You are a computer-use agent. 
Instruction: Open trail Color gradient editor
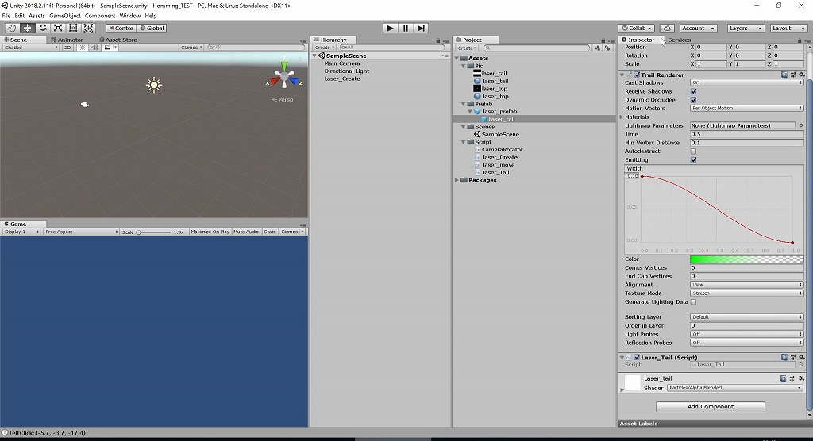pyautogui.click(x=746, y=259)
